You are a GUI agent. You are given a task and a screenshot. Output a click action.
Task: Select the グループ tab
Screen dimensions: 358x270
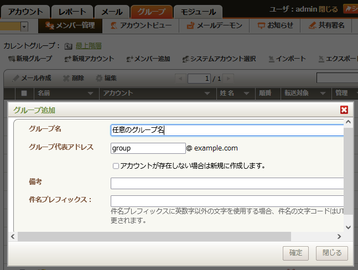[152, 12]
